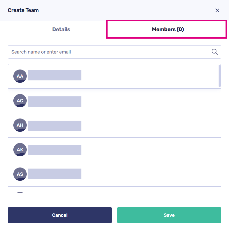
Task: Click the AK member avatar
Action: coord(20,150)
